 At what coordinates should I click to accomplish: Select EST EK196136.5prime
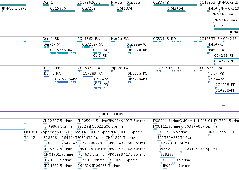25,135
